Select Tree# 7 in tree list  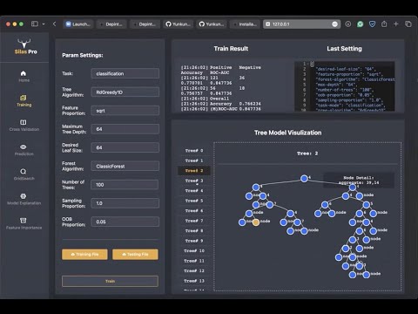(x=194, y=221)
